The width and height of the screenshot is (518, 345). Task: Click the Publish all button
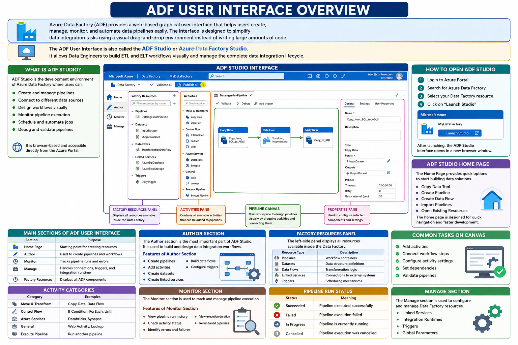pos(190,85)
